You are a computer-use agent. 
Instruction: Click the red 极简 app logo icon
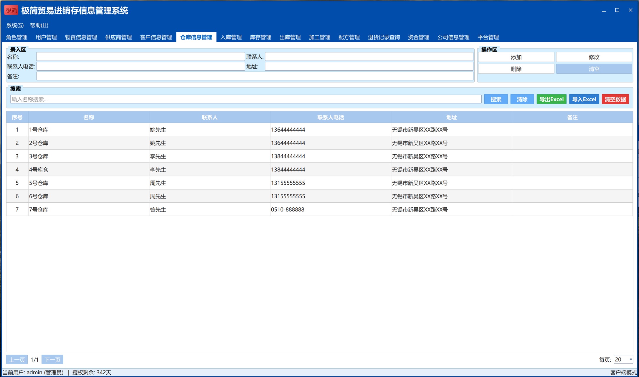11,10
